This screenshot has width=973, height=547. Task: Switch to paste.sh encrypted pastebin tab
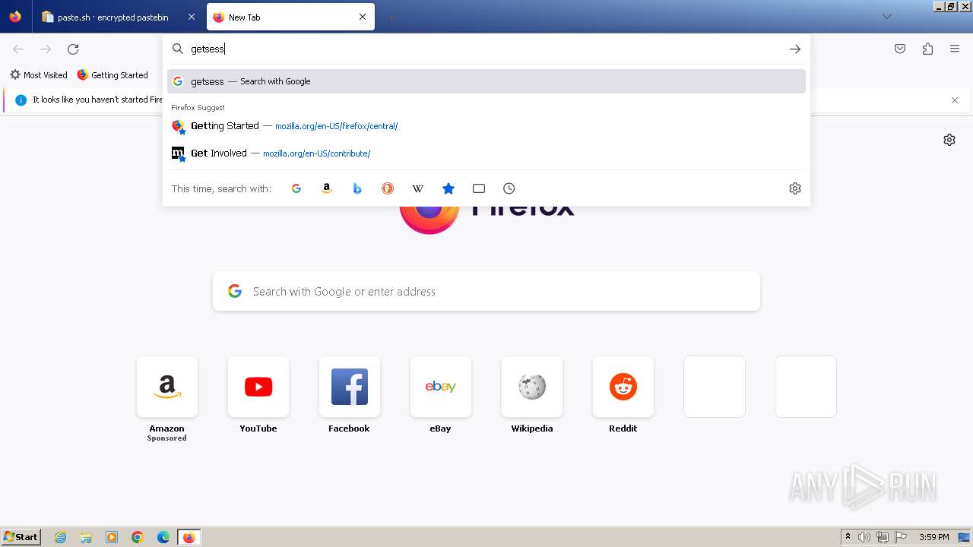click(x=119, y=17)
